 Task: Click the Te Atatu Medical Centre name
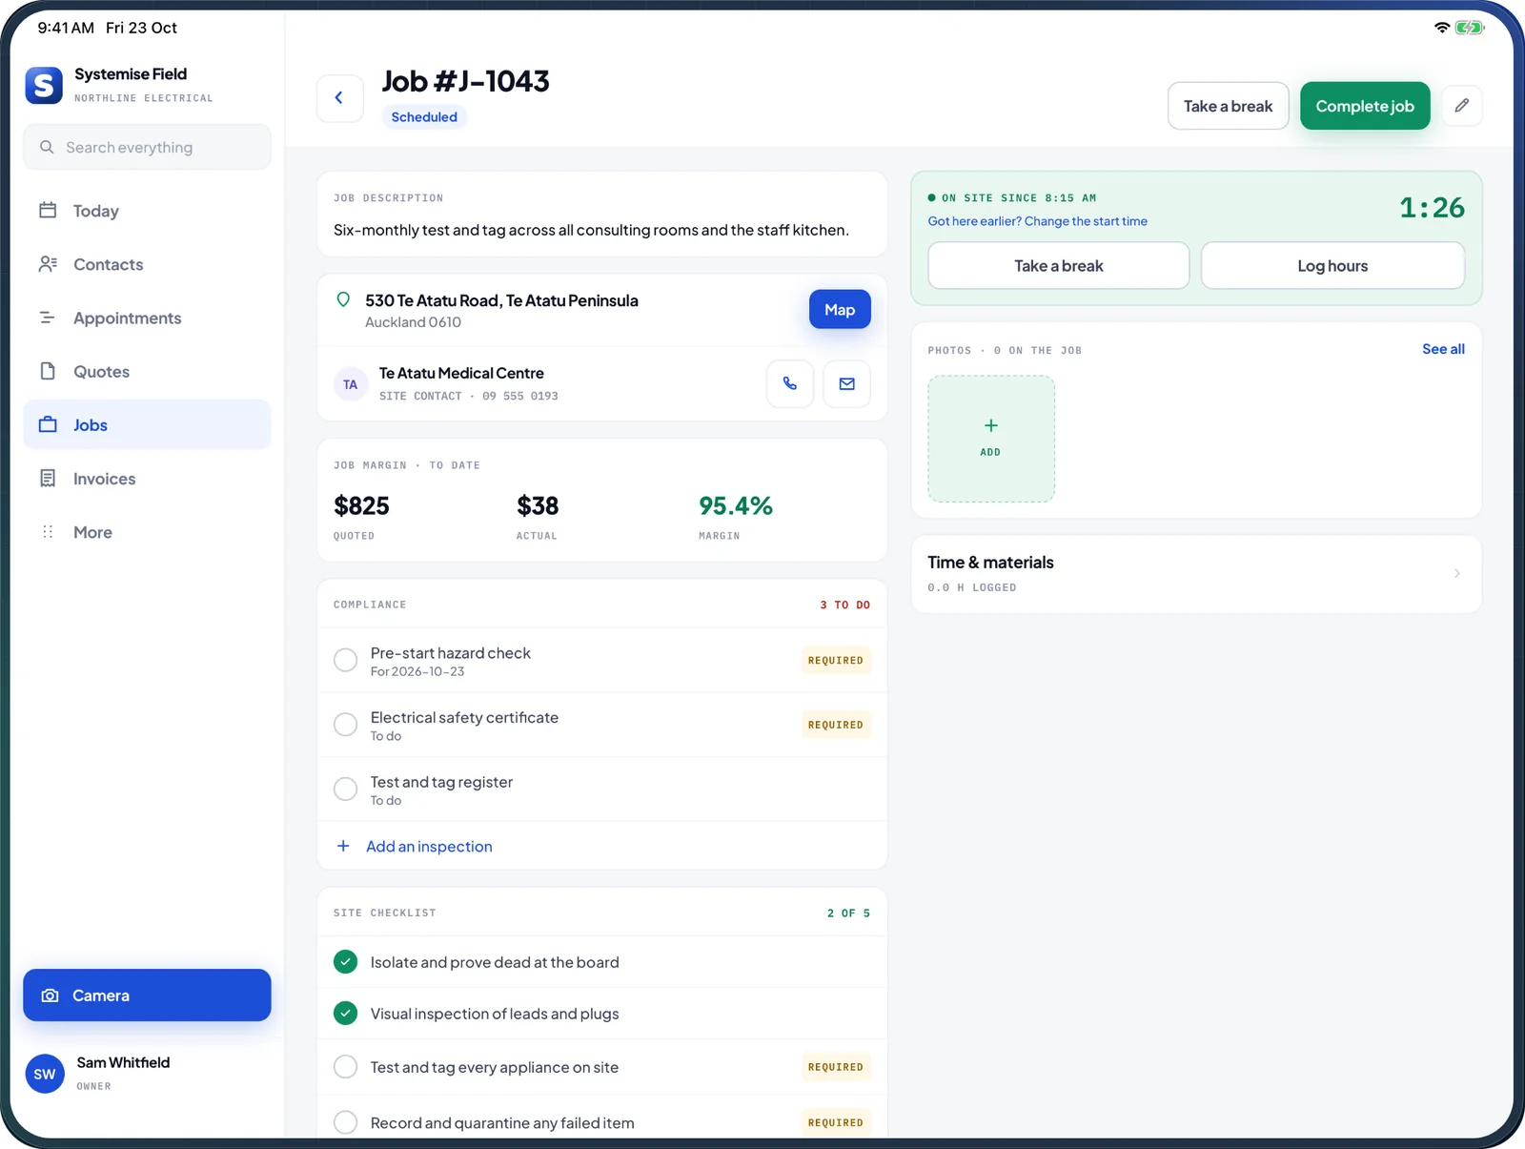[461, 373]
